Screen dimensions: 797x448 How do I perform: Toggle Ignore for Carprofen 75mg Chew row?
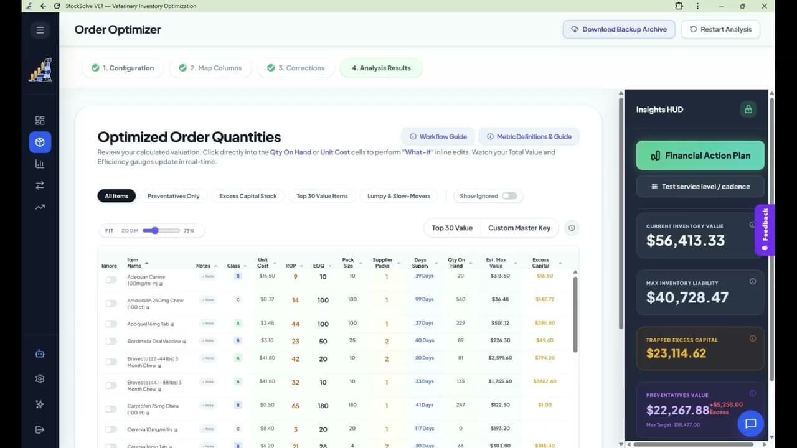pyautogui.click(x=110, y=409)
